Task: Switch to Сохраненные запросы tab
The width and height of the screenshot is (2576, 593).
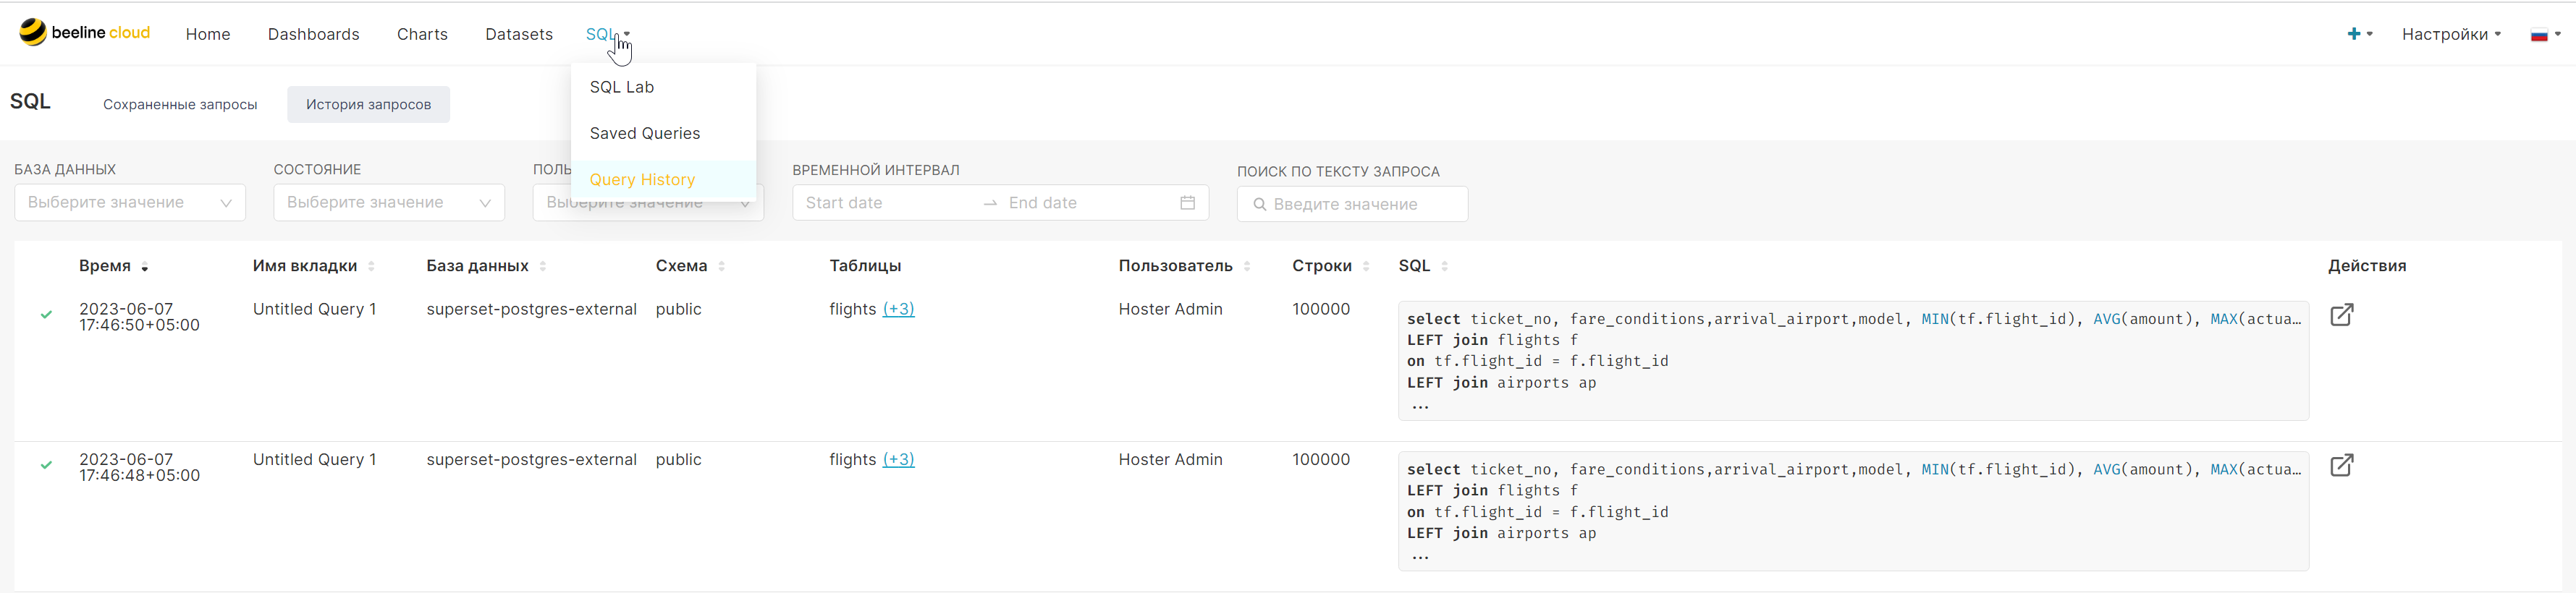Action: [180, 105]
